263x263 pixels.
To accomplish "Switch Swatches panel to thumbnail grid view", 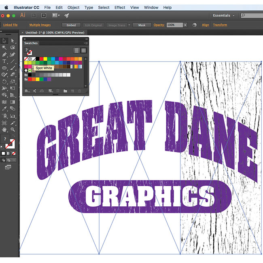I will click(x=83, y=51).
